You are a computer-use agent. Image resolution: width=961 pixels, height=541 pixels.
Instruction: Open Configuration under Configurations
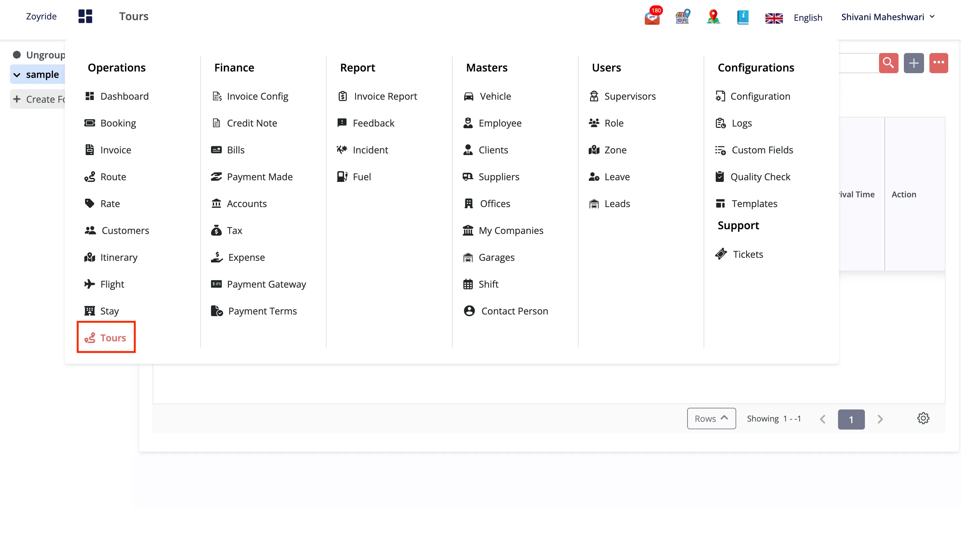coord(753,96)
